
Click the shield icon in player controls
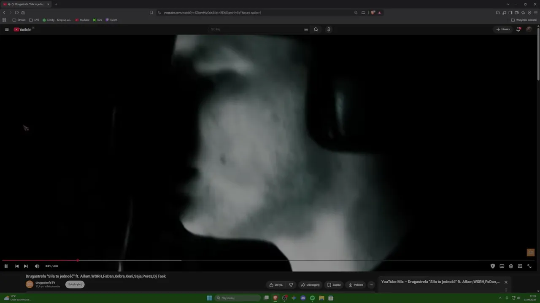coord(493,266)
